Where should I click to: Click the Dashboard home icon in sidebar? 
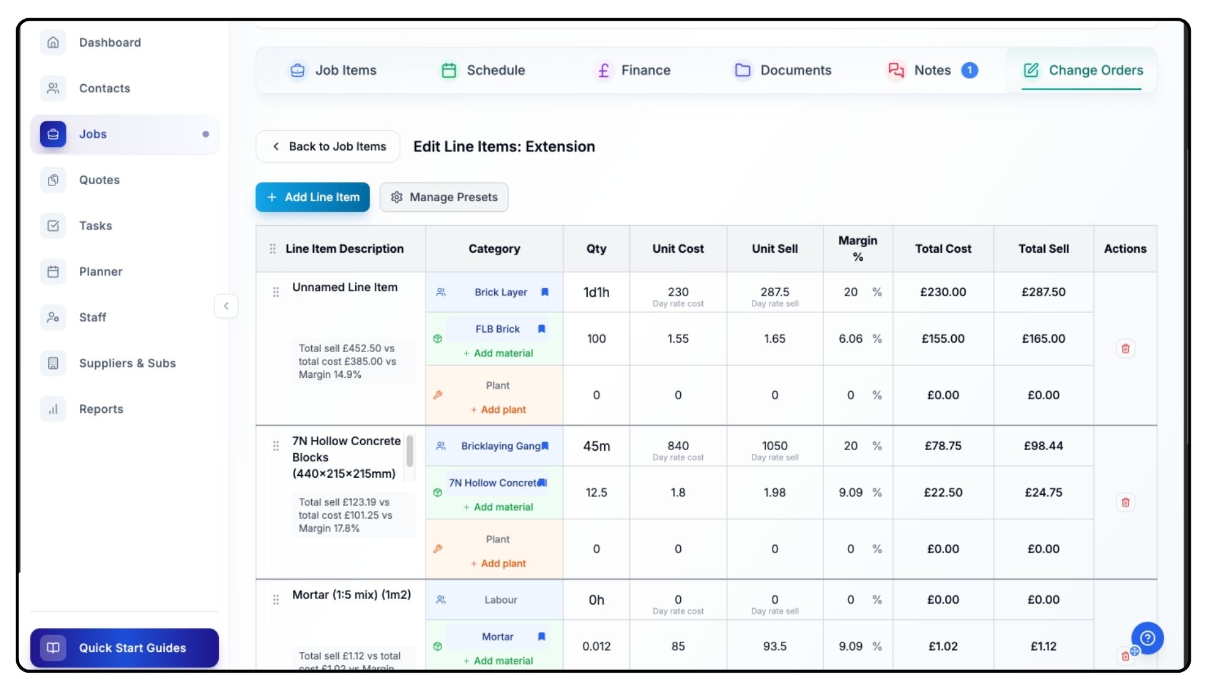[x=53, y=42]
